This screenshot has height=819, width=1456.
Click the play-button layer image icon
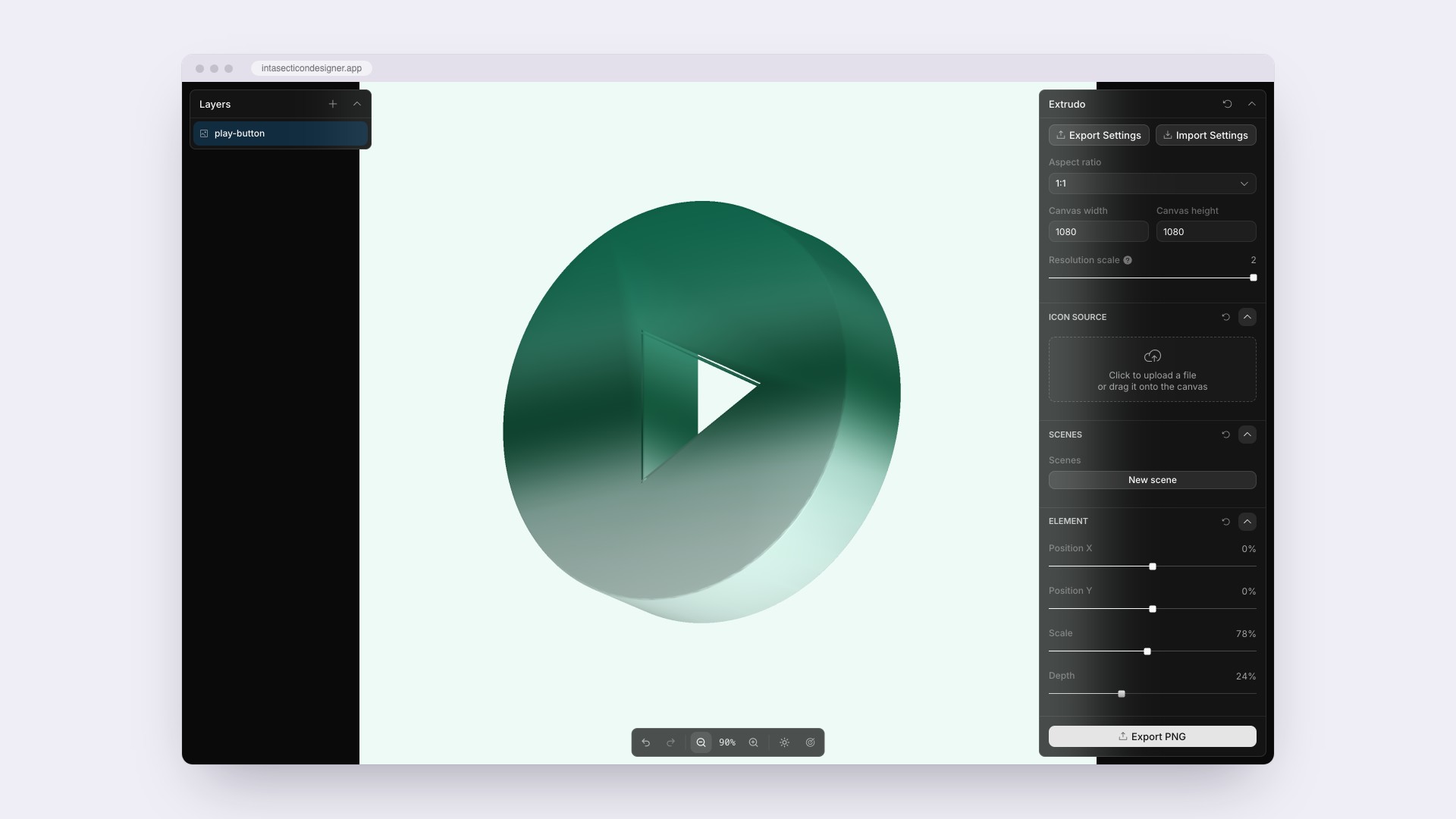coord(204,133)
